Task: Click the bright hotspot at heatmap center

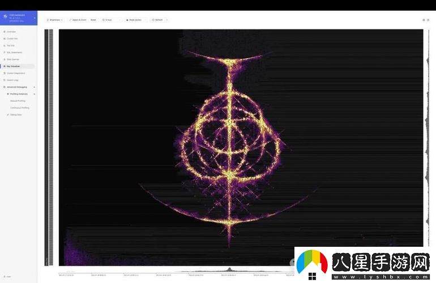Action: pyautogui.click(x=230, y=174)
